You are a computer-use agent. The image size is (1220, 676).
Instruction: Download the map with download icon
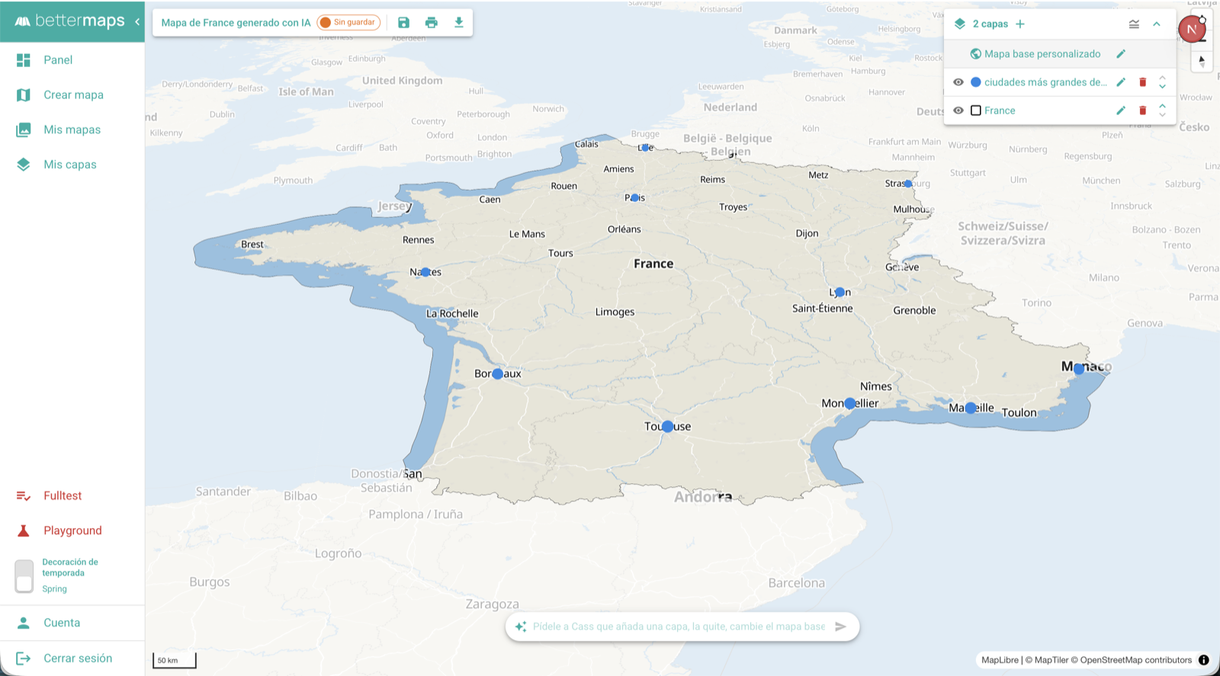[459, 23]
